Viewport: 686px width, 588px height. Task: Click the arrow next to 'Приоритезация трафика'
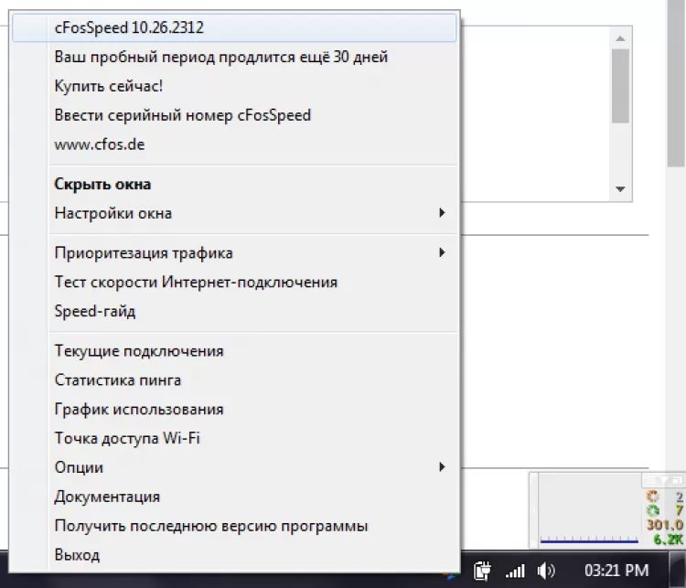click(442, 252)
